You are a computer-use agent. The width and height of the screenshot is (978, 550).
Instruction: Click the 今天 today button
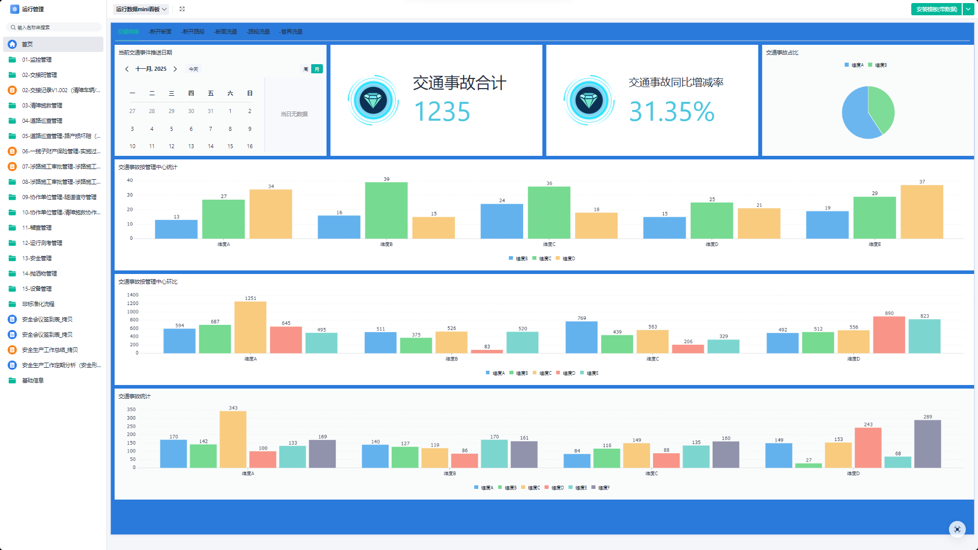194,69
